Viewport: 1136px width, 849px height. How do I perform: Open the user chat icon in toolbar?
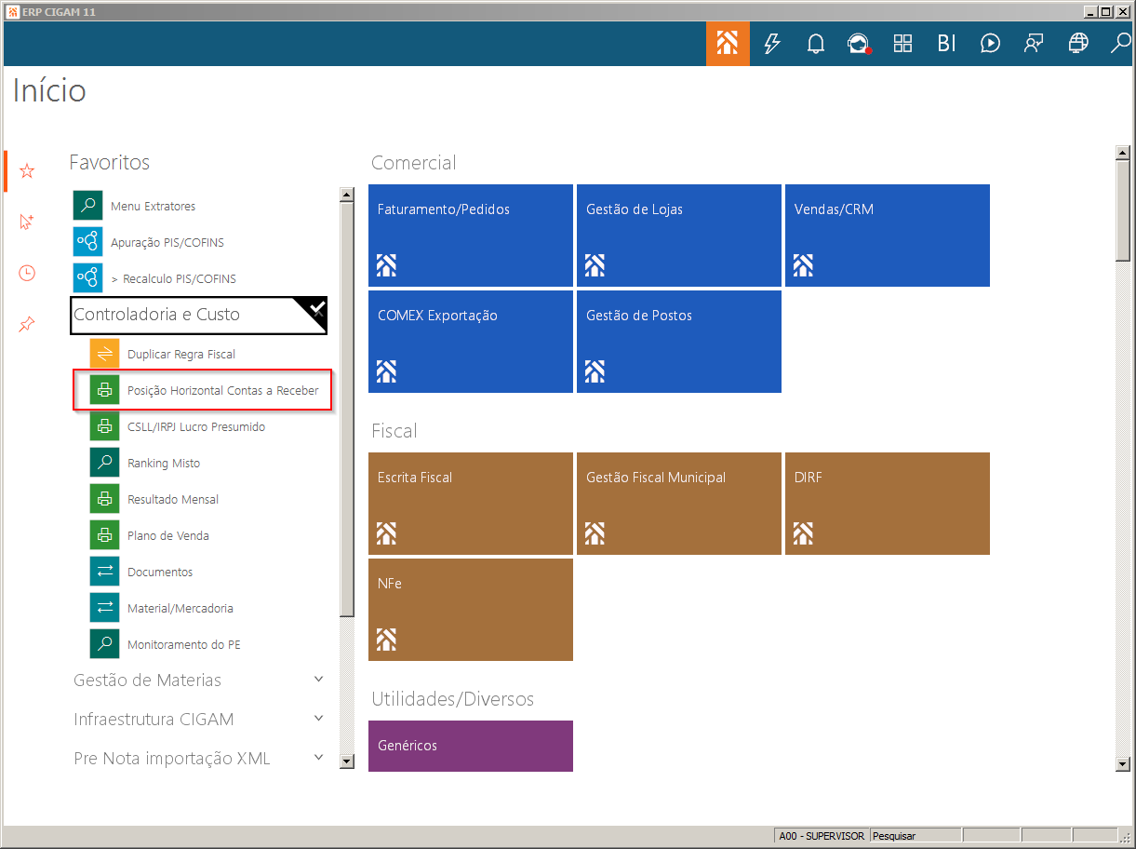click(x=1034, y=43)
